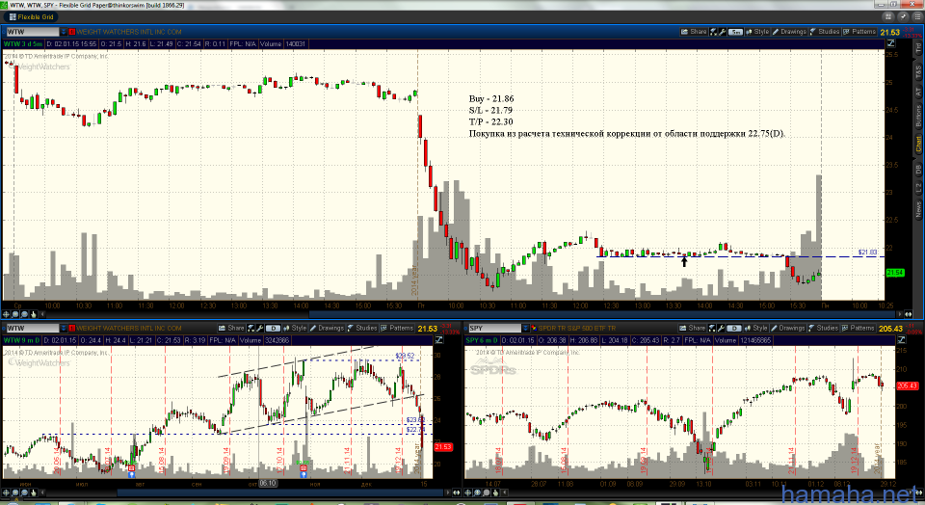The image size is (925, 505).
Task: Open Patterns in SPY chart
Action: point(858,328)
